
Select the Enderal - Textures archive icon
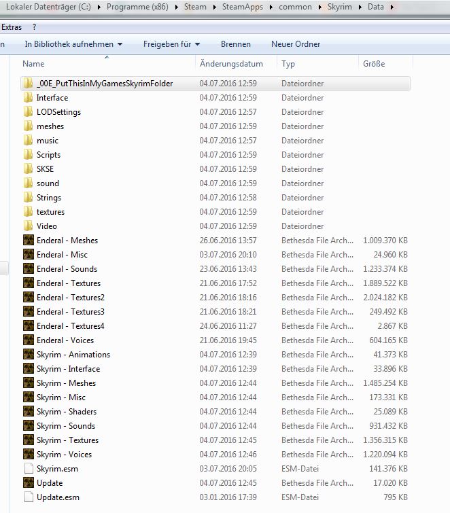coord(29,283)
